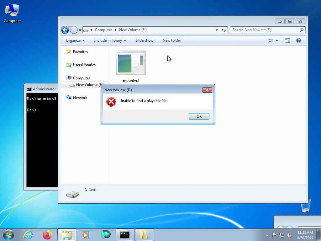
Task: Show hidden tray icons arrow
Action: pyautogui.click(x=266, y=235)
